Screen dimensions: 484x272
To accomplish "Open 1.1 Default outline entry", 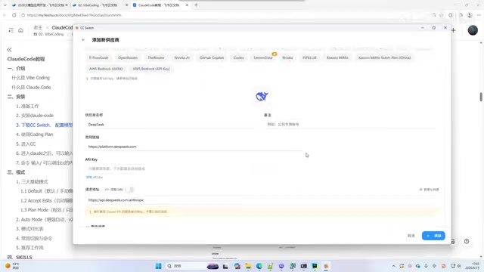I will pyautogui.click(x=47, y=191).
